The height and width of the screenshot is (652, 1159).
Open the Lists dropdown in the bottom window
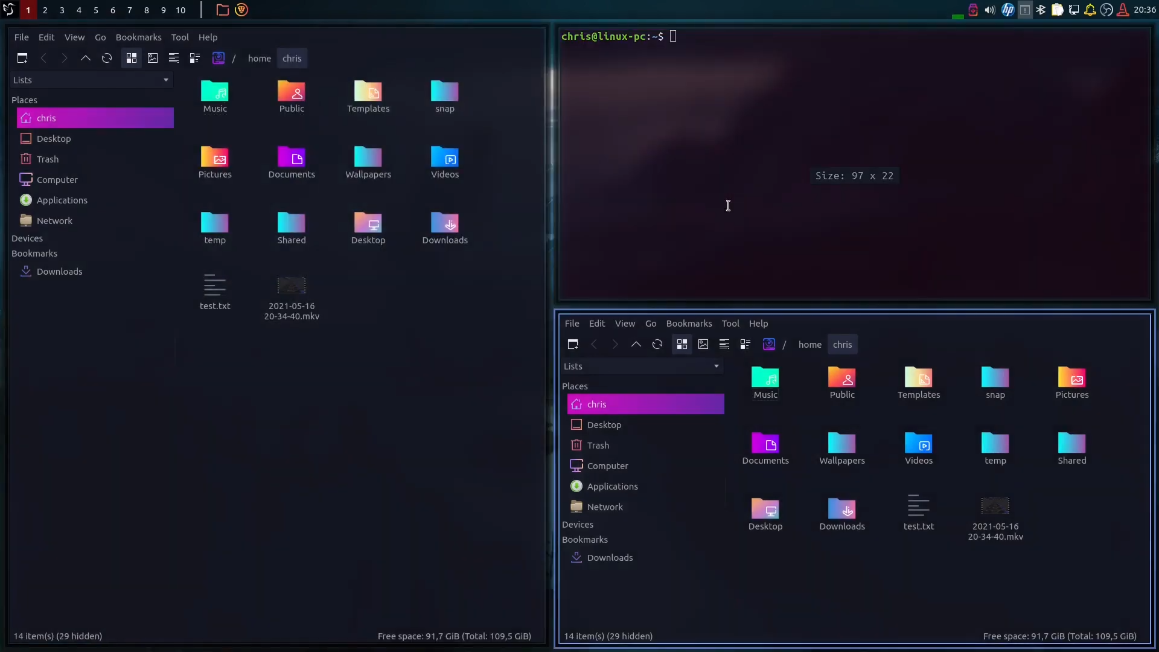pos(642,366)
